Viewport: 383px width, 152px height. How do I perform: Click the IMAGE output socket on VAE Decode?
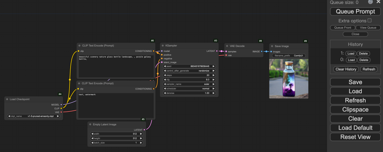tap(262, 51)
